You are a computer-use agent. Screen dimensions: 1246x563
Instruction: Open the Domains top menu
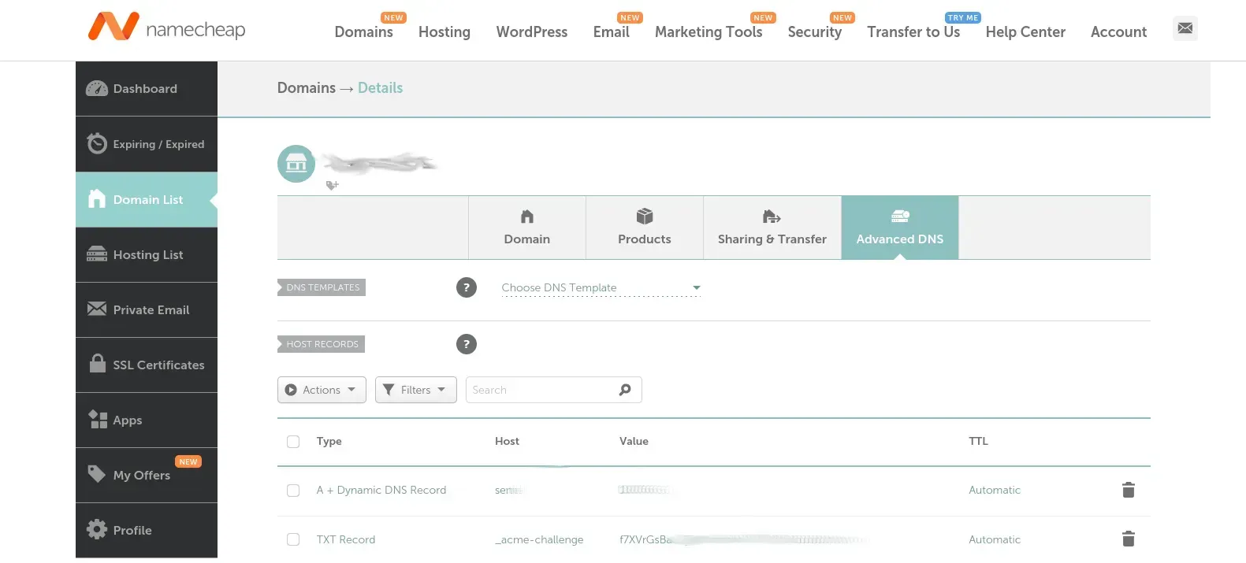point(363,31)
